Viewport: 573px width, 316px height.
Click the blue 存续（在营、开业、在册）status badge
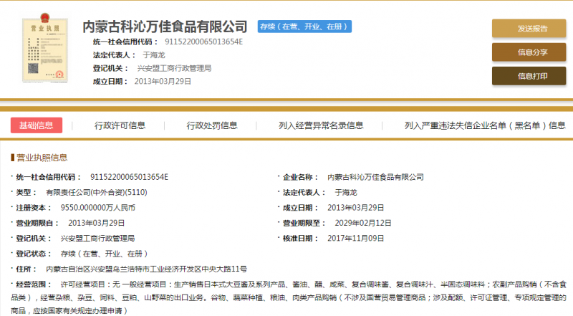point(304,27)
